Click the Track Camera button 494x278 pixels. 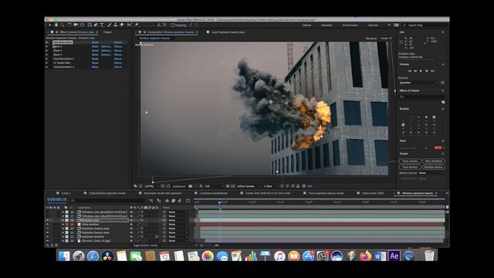(410, 161)
